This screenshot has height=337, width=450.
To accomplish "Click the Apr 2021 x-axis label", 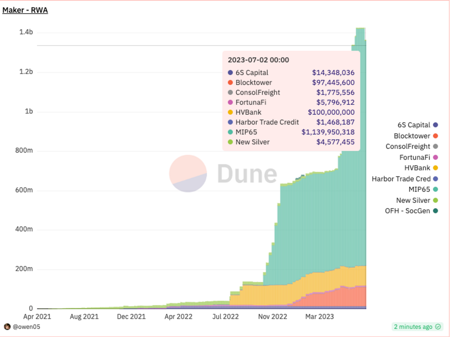I will [37, 317].
